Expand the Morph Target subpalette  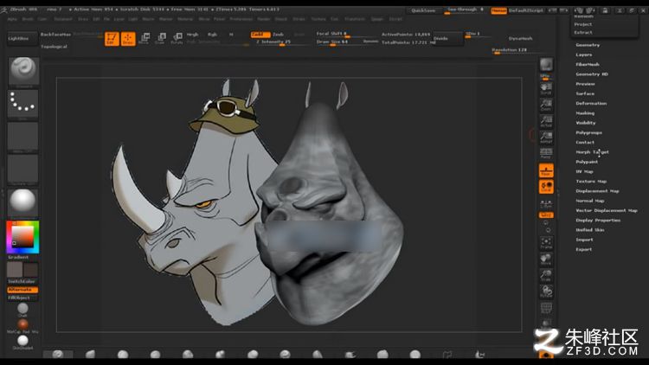(592, 152)
